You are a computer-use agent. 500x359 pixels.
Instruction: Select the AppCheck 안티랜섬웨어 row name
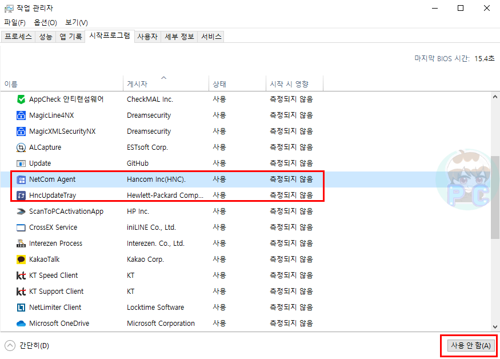pos(66,99)
